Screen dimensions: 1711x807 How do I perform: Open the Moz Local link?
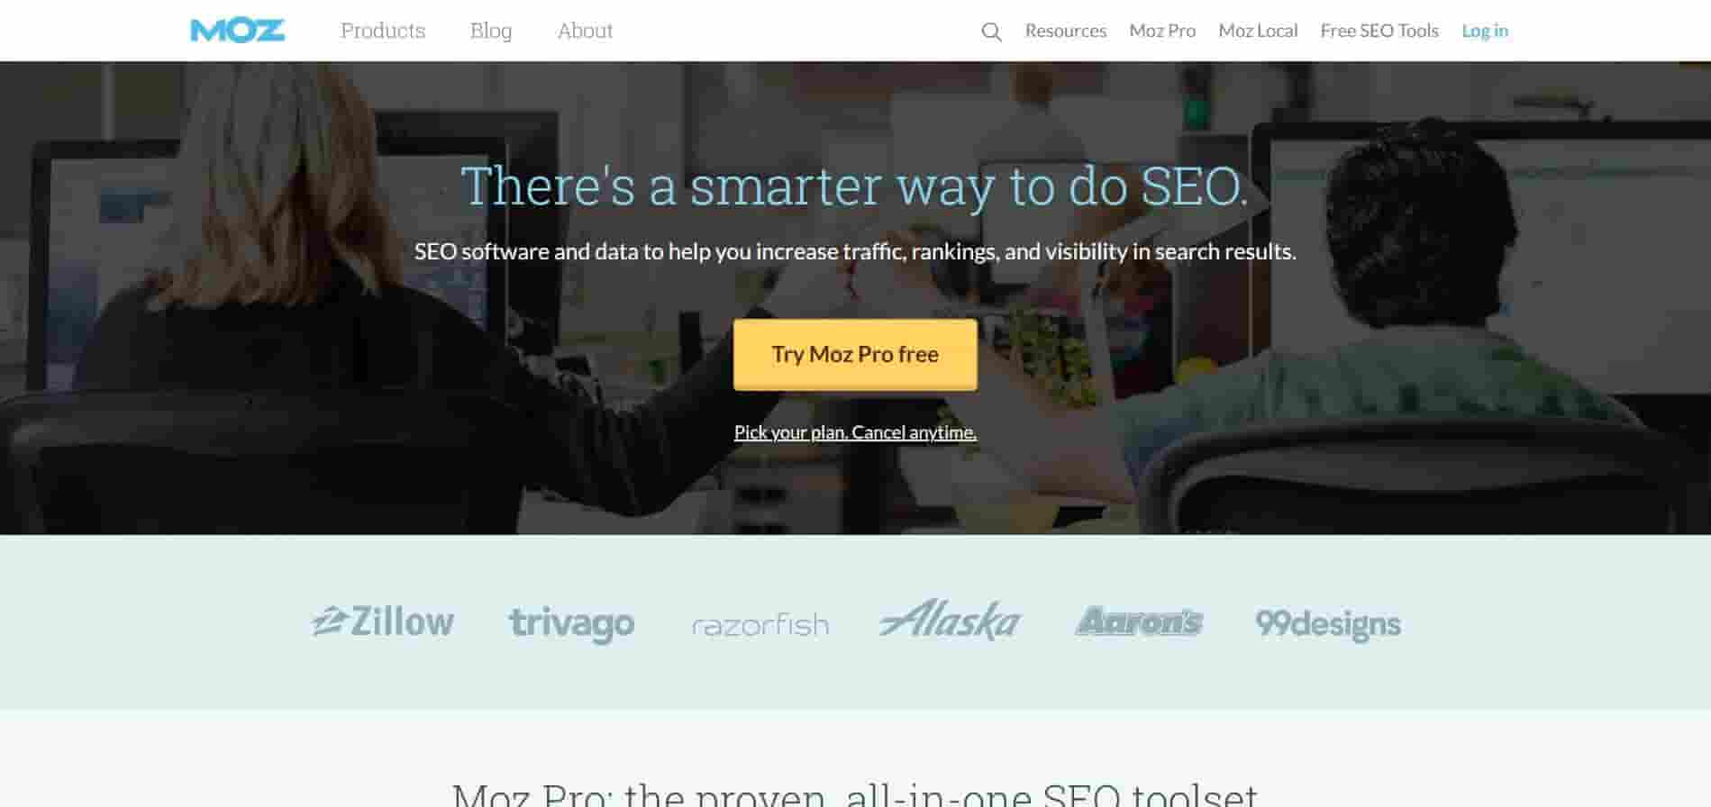(x=1258, y=31)
